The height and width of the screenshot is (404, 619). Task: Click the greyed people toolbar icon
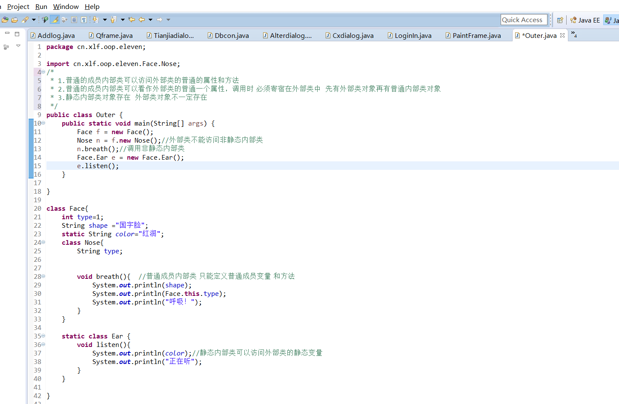[x=64, y=20]
